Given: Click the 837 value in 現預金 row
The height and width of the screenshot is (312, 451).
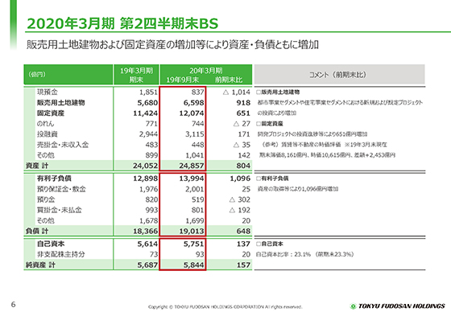Looking at the screenshot, I should click(197, 92).
